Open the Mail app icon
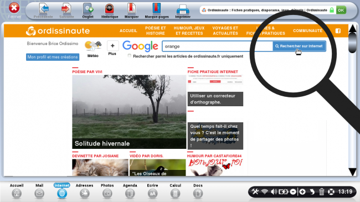 (39, 194)
